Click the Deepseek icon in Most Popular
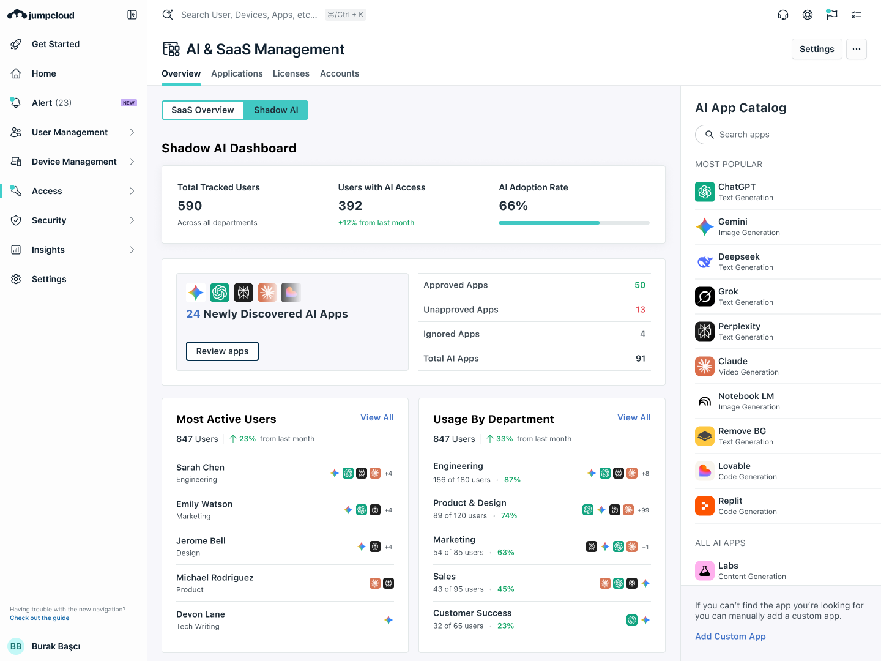This screenshot has height=661, width=881. click(705, 261)
